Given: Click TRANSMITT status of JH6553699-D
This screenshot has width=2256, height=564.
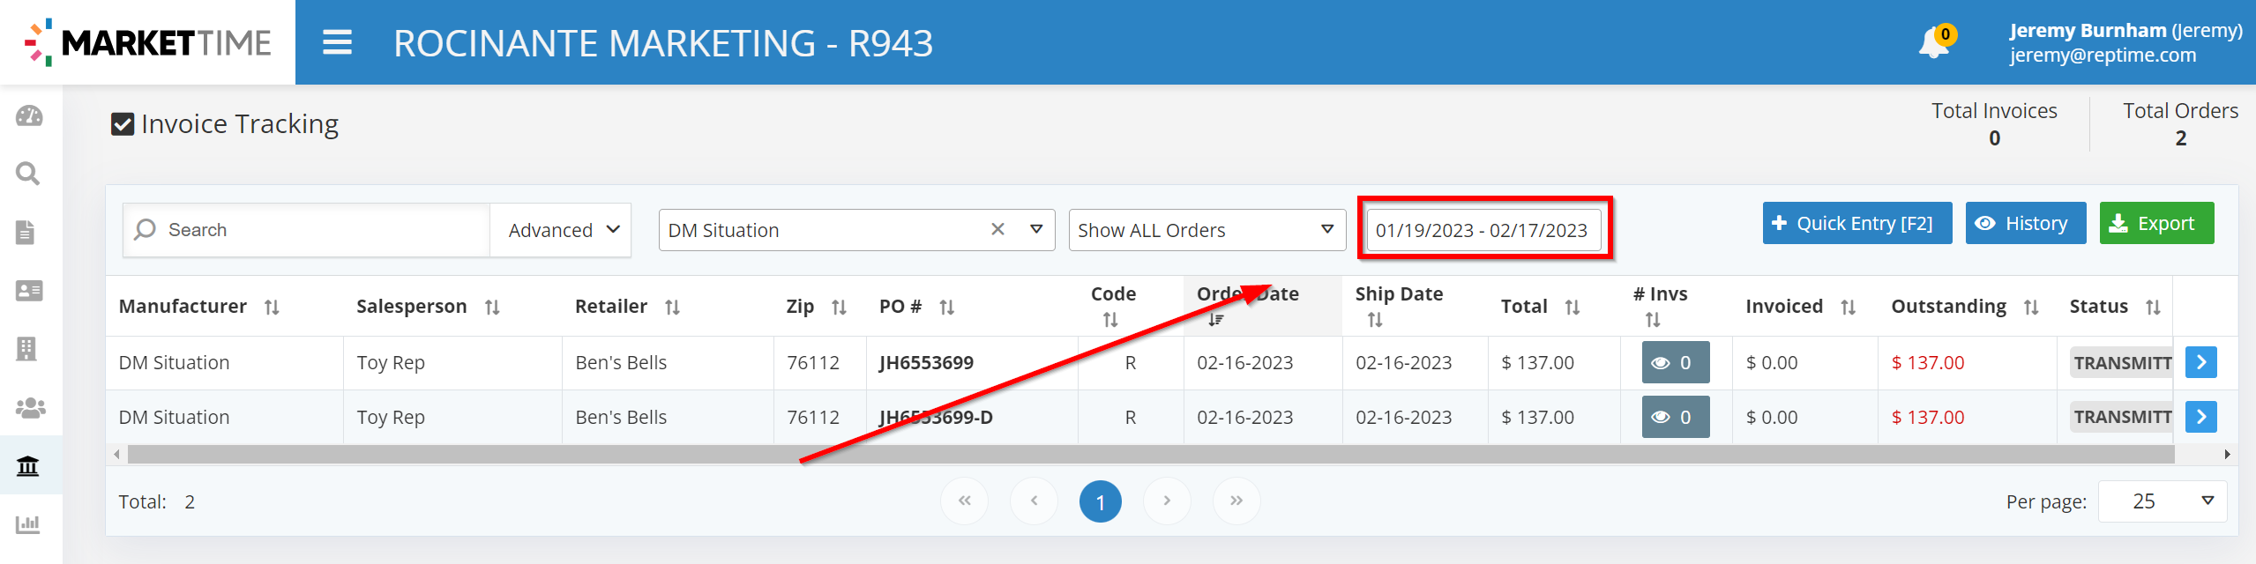Looking at the screenshot, I should coord(2121,417).
